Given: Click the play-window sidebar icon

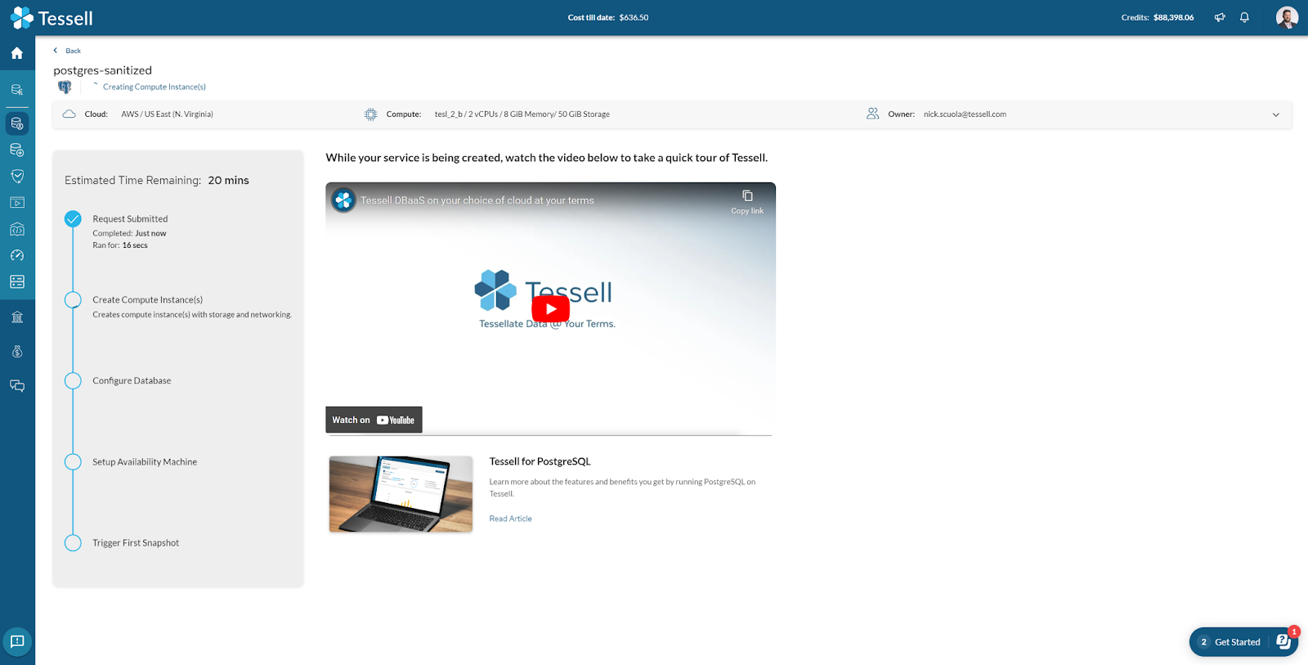Looking at the screenshot, I should pos(17,202).
